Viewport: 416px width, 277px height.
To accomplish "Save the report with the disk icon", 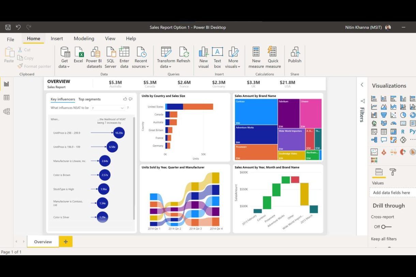I will (8, 27).
